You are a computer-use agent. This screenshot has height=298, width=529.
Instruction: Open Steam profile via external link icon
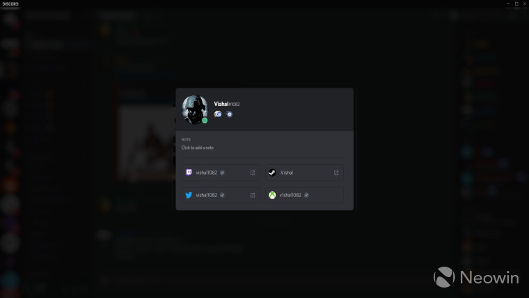tap(336, 173)
